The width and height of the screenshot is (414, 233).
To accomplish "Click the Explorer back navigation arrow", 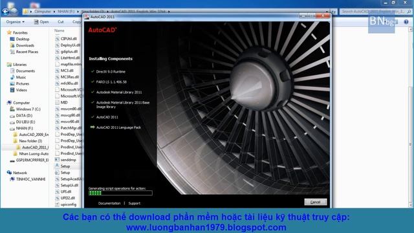I will point(5,12).
